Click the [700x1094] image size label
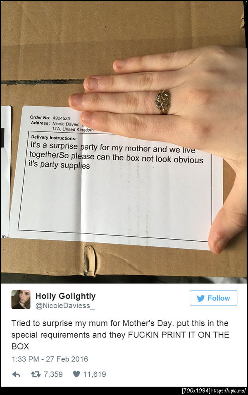The height and width of the screenshot is (395, 248). tap(196, 390)
